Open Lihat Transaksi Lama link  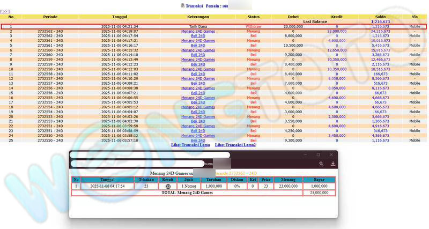190,145
